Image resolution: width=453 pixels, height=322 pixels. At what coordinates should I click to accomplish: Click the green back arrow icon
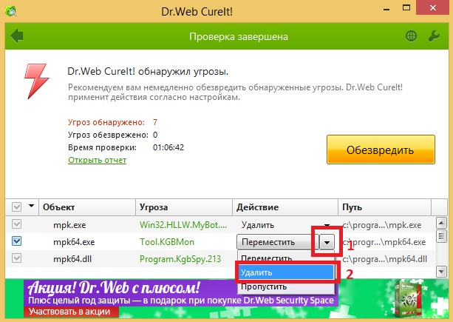pos(17,36)
